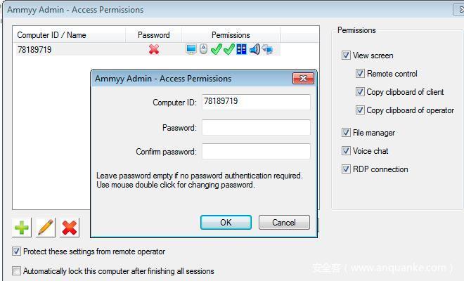This screenshot has width=464, height=281.
Task: Toggle the Remote control checkbox
Action: (x=361, y=74)
